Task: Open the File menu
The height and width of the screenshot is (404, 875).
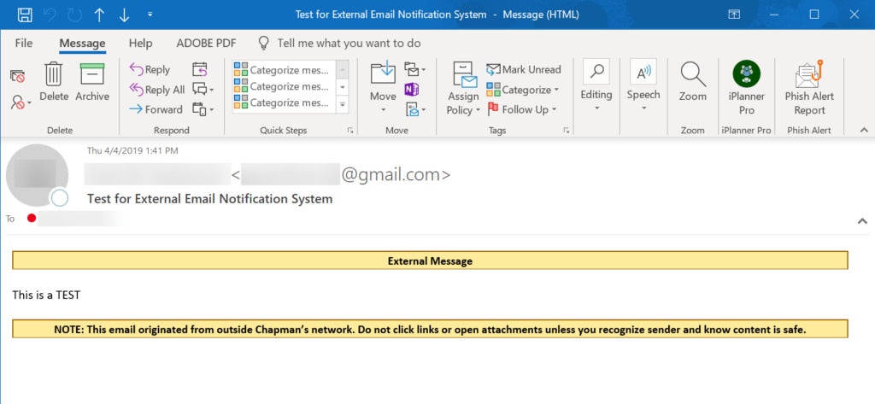Action: [x=24, y=43]
